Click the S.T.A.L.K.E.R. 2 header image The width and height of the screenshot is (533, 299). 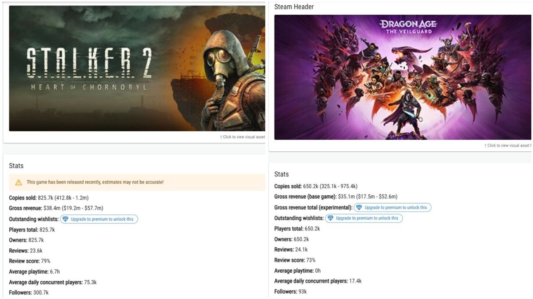coord(137,68)
